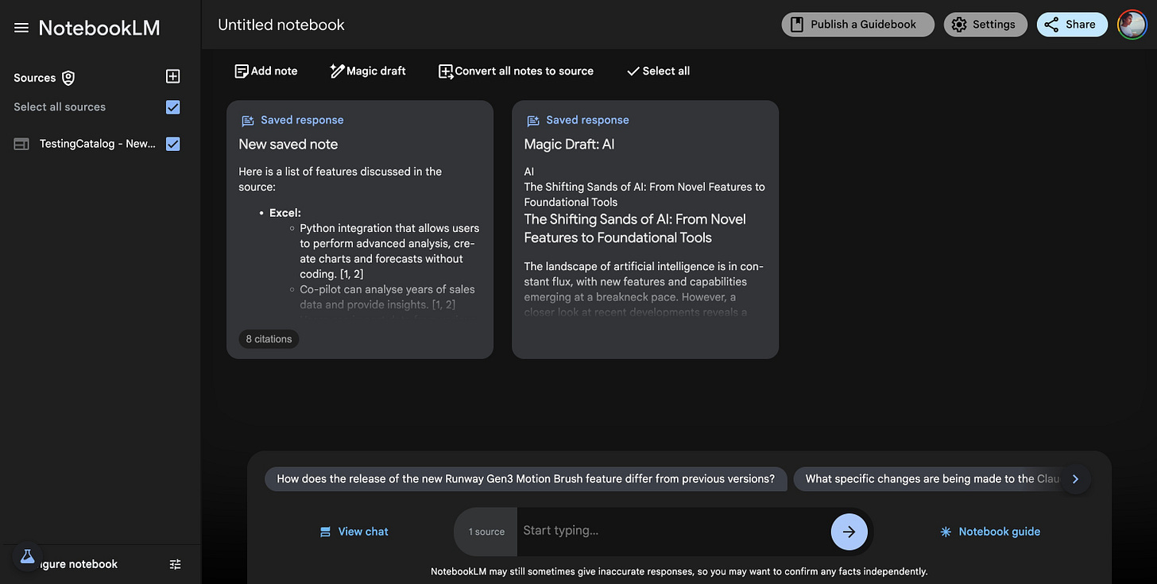This screenshot has height=584, width=1157.
Task: Click the Sources heading
Action: pos(35,78)
